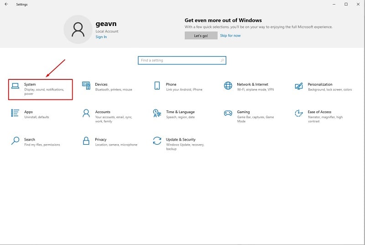This screenshot has width=365, height=245.
Task: Select the Apps category title
Action: tap(28, 112)
